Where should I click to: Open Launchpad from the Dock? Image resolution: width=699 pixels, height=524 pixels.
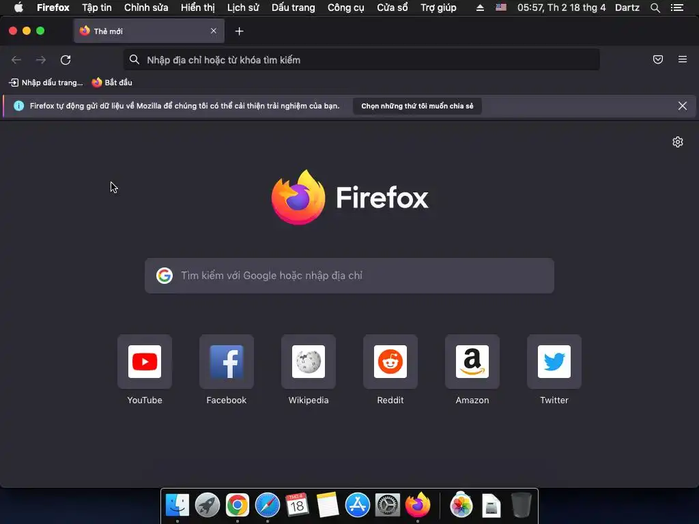pos(208,506)
